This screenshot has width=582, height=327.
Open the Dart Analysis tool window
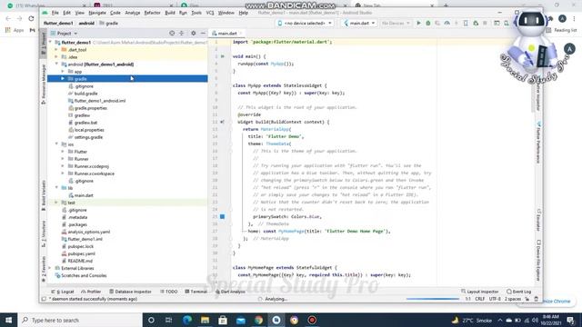click(x=230, y=292)
